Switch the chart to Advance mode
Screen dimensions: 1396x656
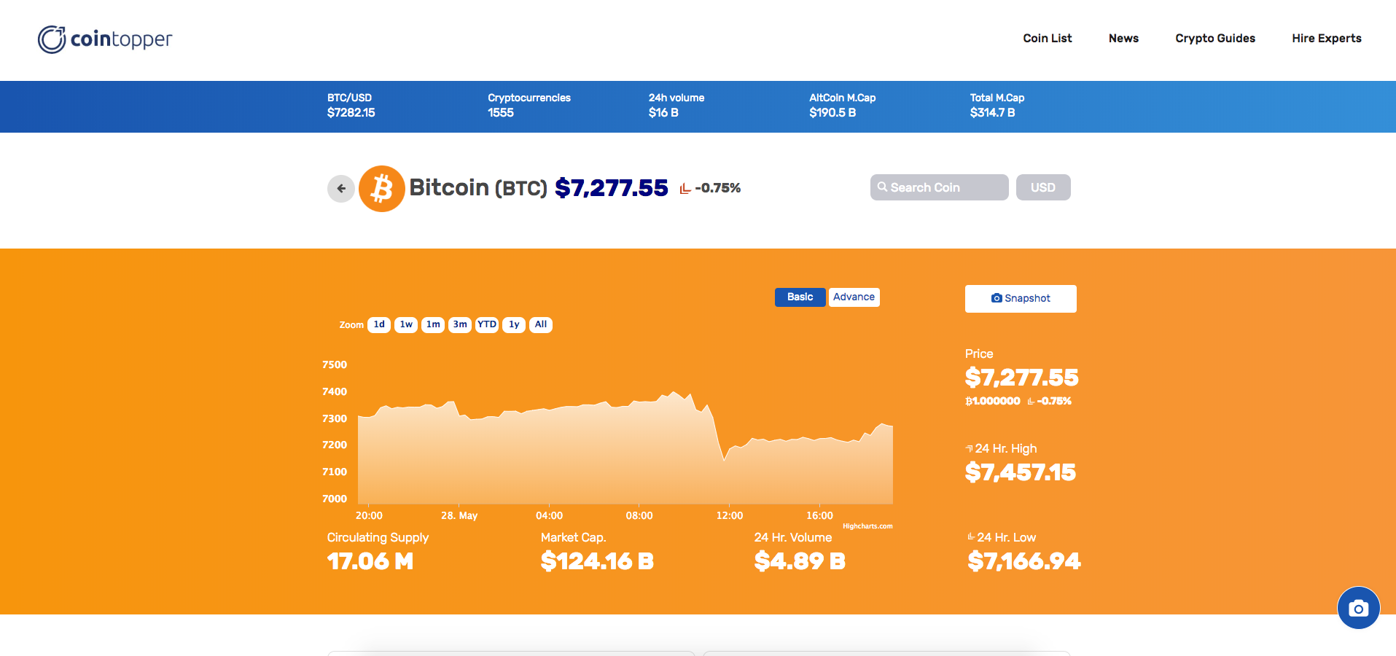point(853,297)
